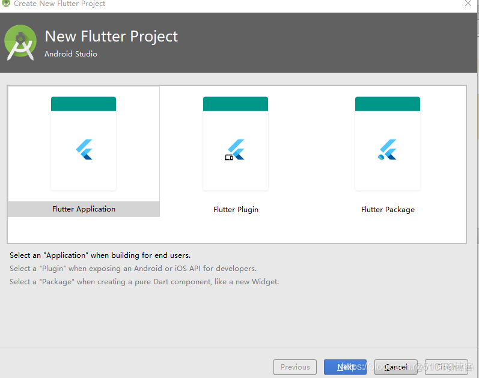The image size is (479, 378).
Task: Click the Cancel button
Action: (x=396, y=367)
